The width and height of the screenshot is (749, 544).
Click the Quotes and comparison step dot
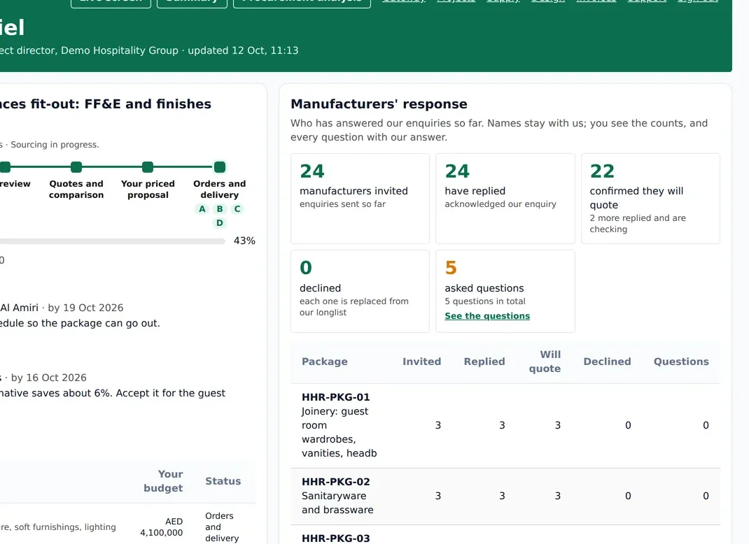point(76,167)
